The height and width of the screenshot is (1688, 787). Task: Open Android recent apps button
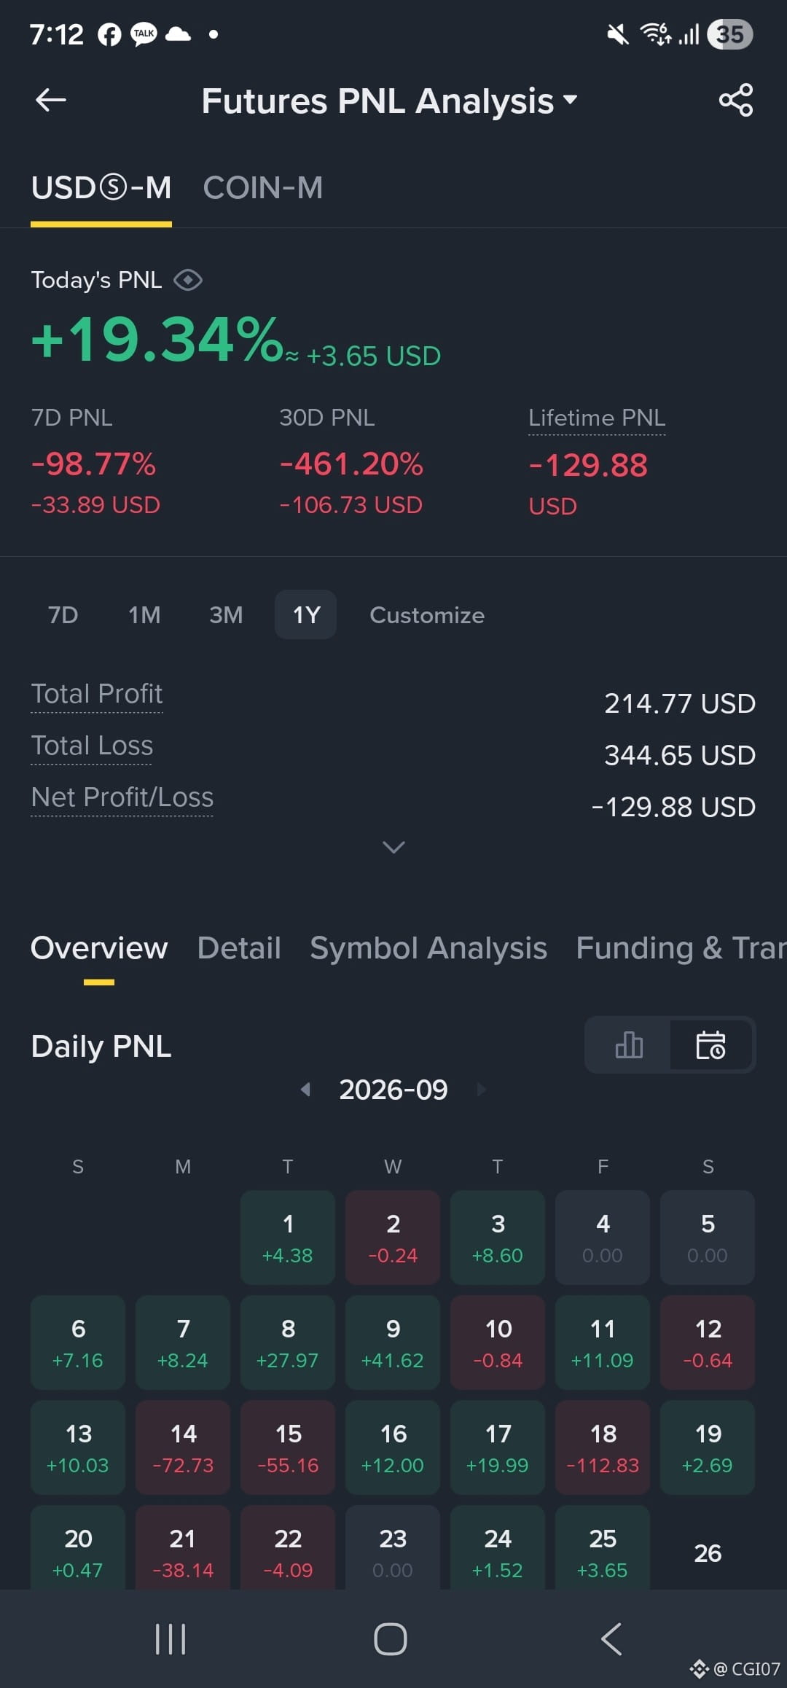pos(171,1639)
